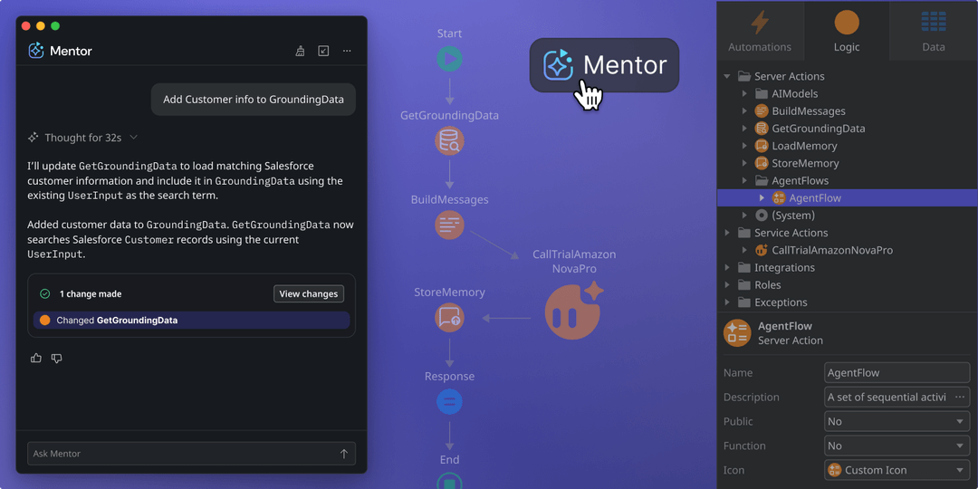Select the Exceptions tree row
The width and height of the screenshot is (978, 489).
[847, 302]
